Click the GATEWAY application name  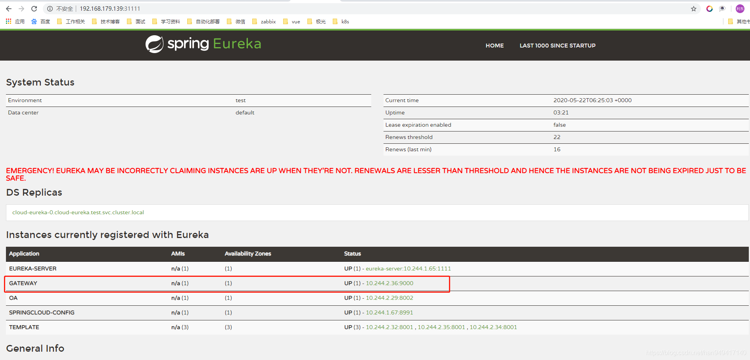[x=23, y=283]
